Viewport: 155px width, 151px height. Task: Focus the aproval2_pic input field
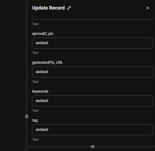(93, 43)
